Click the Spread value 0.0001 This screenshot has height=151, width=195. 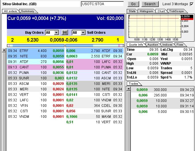pyautogui.click(x=187, y=73)
